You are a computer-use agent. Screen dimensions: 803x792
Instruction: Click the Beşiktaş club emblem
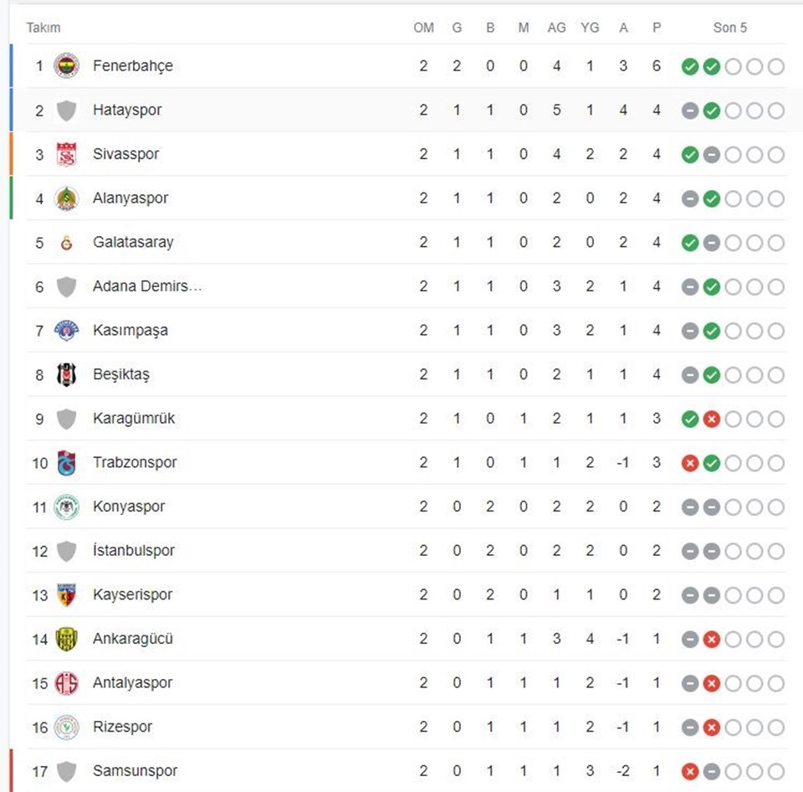67,375
